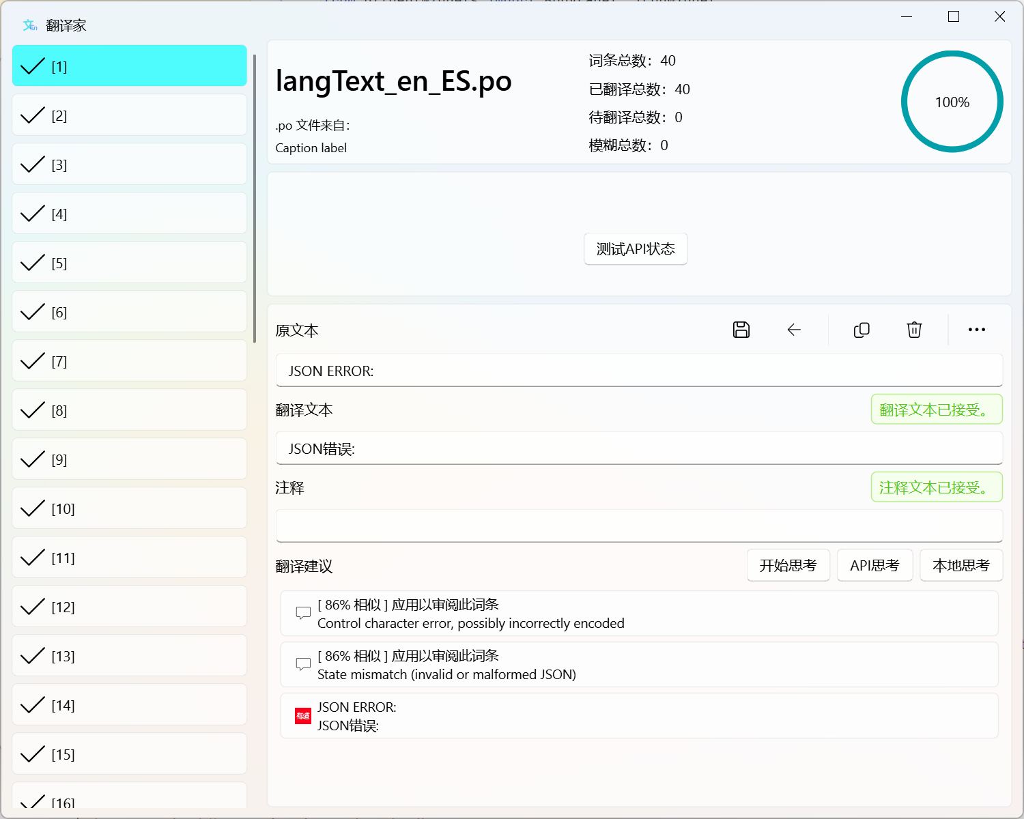The height and width of the screenshot is (819, 1024).
Task: Minimize the 翻译家 window
Action: 907,16
